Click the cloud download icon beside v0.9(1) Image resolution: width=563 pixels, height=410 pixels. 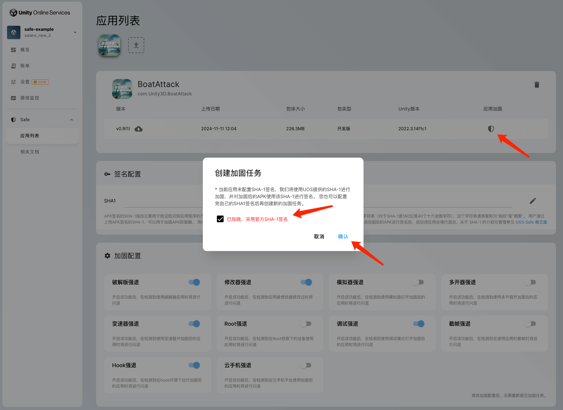pyautogui.click(x=139, y=129)
